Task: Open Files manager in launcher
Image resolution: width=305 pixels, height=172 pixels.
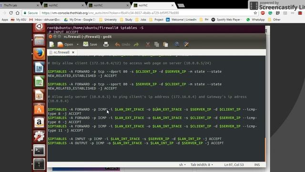Action: (39, 40)
